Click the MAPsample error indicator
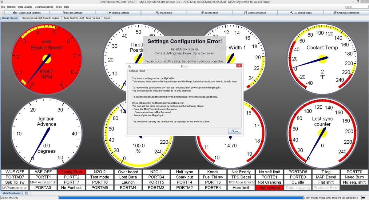The width and height of the screenshot is (369, 200). [x=15, y=188]
